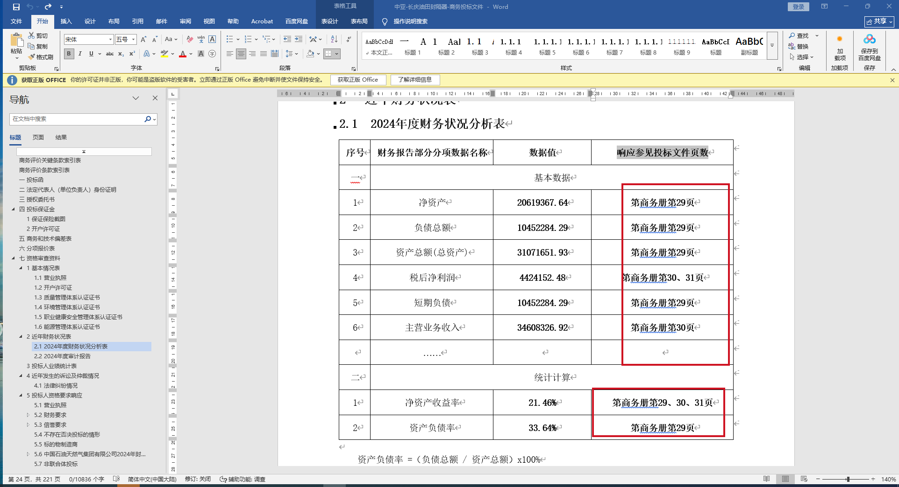Expand the styles gallery more arrow
Image resolution: width=899 pixels, height=487 pixels.
(x=772, y=46)
